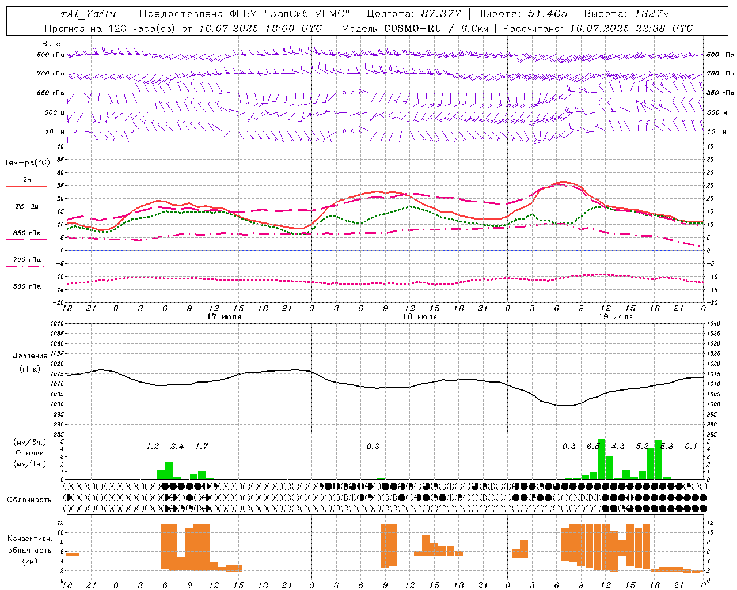Click the precipitation total 1.7
This screenshot has height=590, width=737.
[x=202, y=446]
